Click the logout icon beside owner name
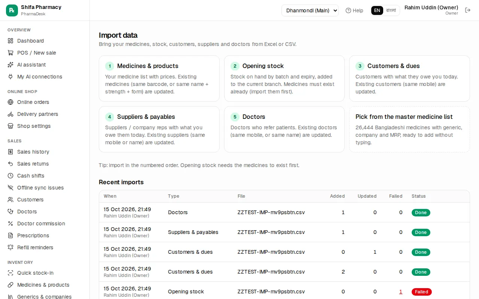479x299 pixels. tap(468, 10)
